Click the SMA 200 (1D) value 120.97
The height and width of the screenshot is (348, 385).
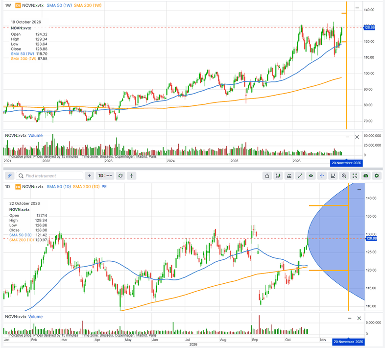[41, 240]
